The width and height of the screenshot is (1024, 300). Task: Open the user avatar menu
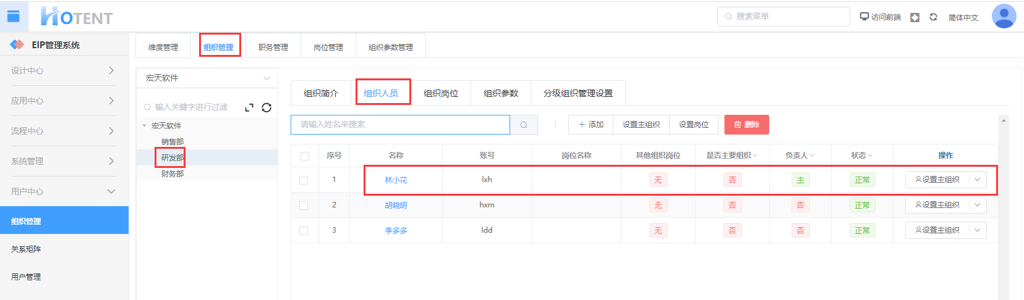tap(1004, 17)
